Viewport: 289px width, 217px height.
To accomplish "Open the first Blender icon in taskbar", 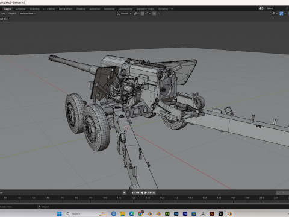I will [149, 214].
